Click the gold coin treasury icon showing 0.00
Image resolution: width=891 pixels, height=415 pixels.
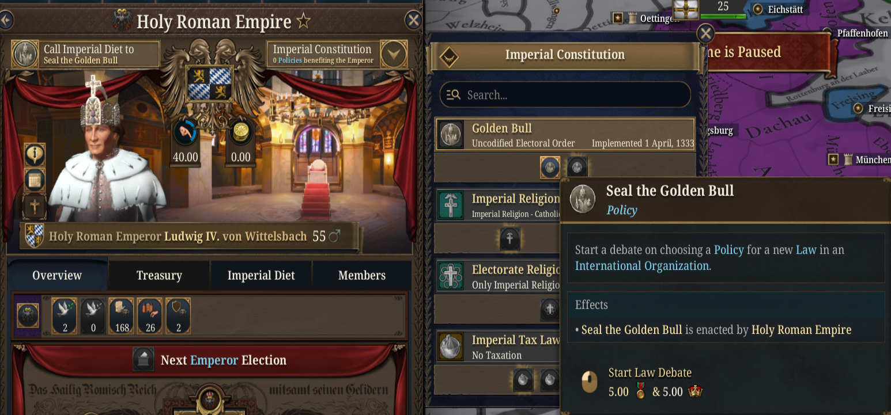click(x=240, y=133)
